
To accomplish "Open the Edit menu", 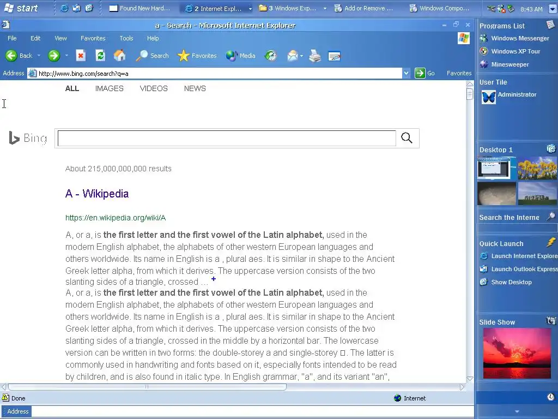I will pyautogui.click(x=35, y=38).
